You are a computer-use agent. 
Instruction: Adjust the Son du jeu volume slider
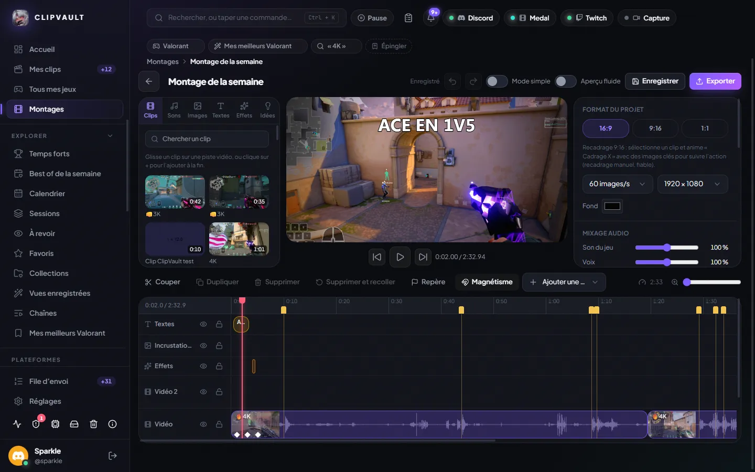tap(666, 248)
